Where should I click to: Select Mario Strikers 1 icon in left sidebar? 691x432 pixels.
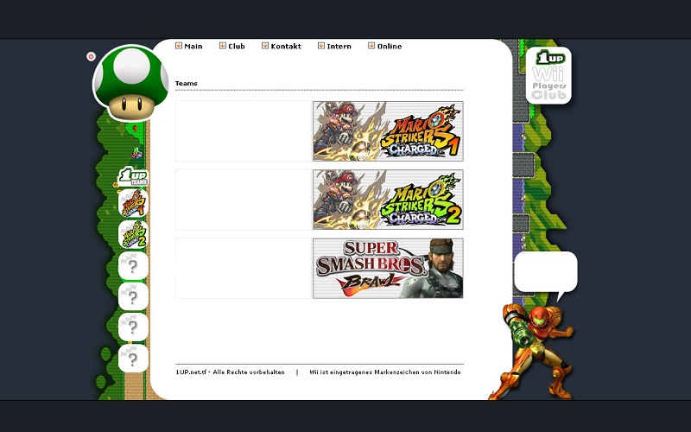click(133, 205)
